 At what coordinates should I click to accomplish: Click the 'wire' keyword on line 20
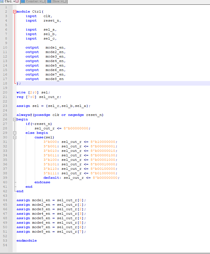[x=21, y=93]
